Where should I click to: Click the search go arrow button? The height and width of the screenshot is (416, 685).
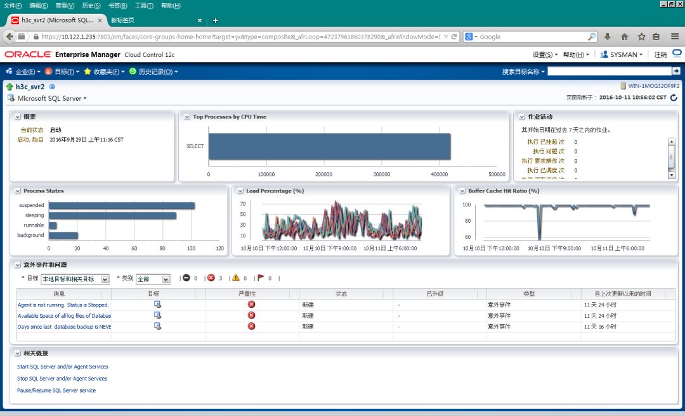(676, 72)
